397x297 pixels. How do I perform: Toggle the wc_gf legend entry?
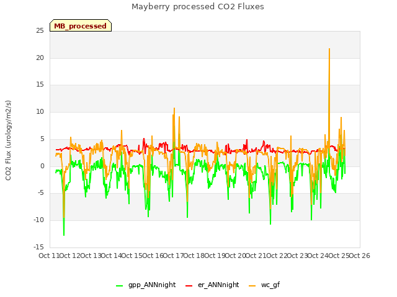[x=264, y=285]
